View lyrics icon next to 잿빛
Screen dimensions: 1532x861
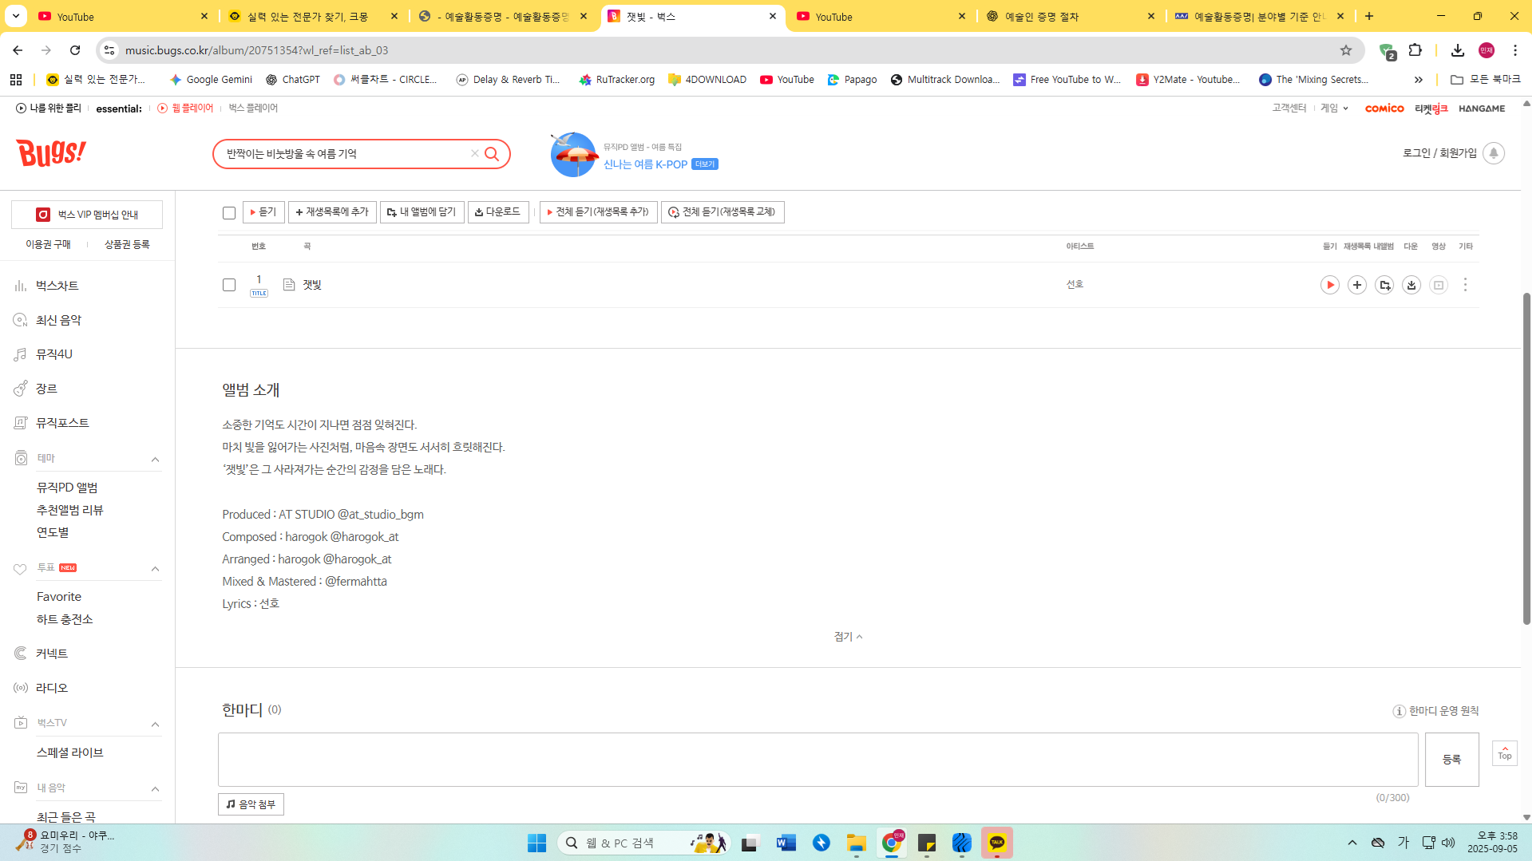289,285
